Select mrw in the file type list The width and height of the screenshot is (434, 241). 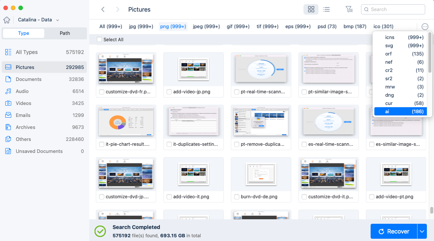tap(401, 87)
